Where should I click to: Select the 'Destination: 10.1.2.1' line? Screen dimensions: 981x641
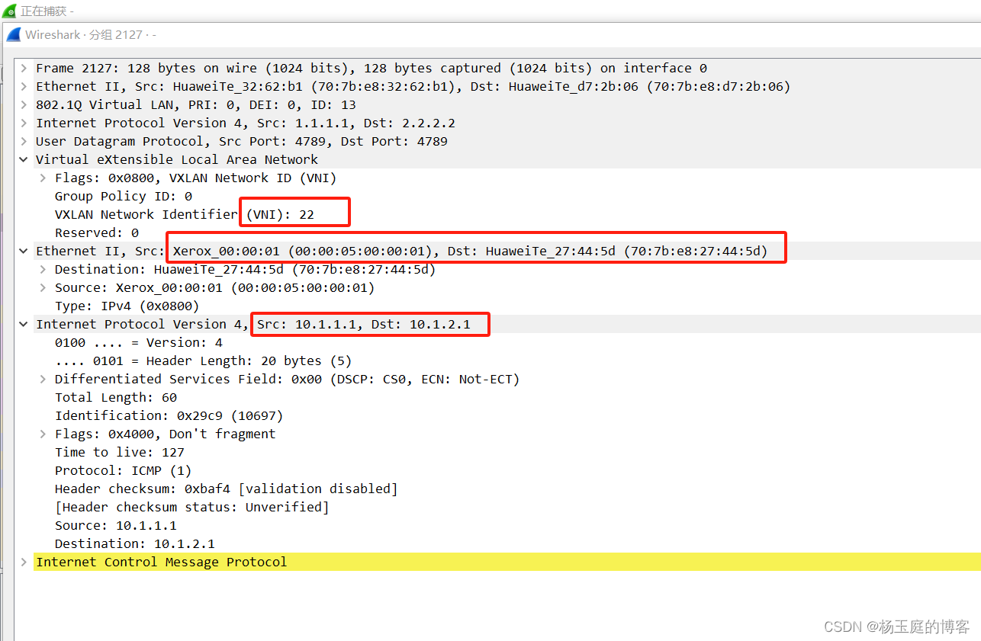point(135,543)
